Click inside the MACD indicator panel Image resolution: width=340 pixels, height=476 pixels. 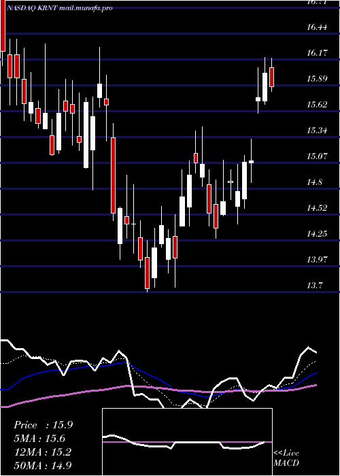pyautogui.click(x=187, y=442)
